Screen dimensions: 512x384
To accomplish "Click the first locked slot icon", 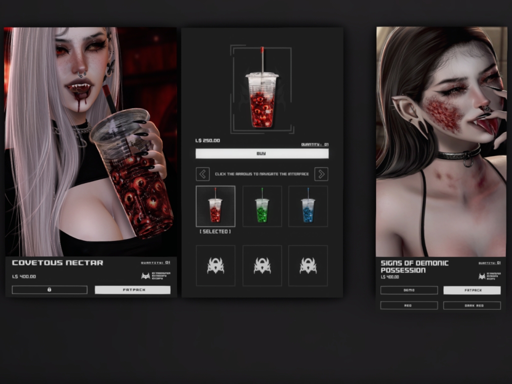I will [215, 265].
